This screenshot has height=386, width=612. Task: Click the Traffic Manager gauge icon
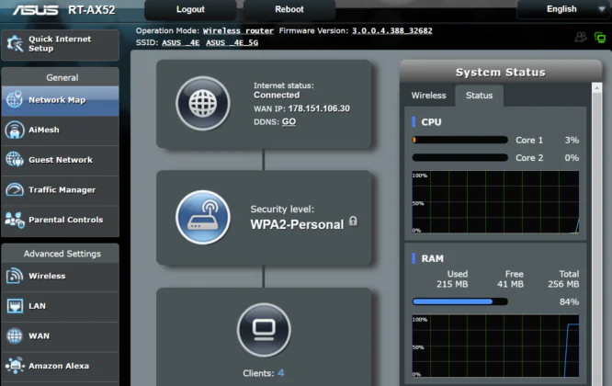(x=15, y=189)
